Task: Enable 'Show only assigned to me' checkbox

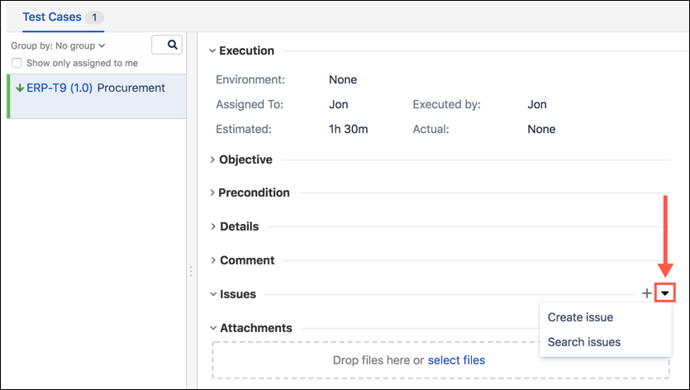Action: (17, 64)
